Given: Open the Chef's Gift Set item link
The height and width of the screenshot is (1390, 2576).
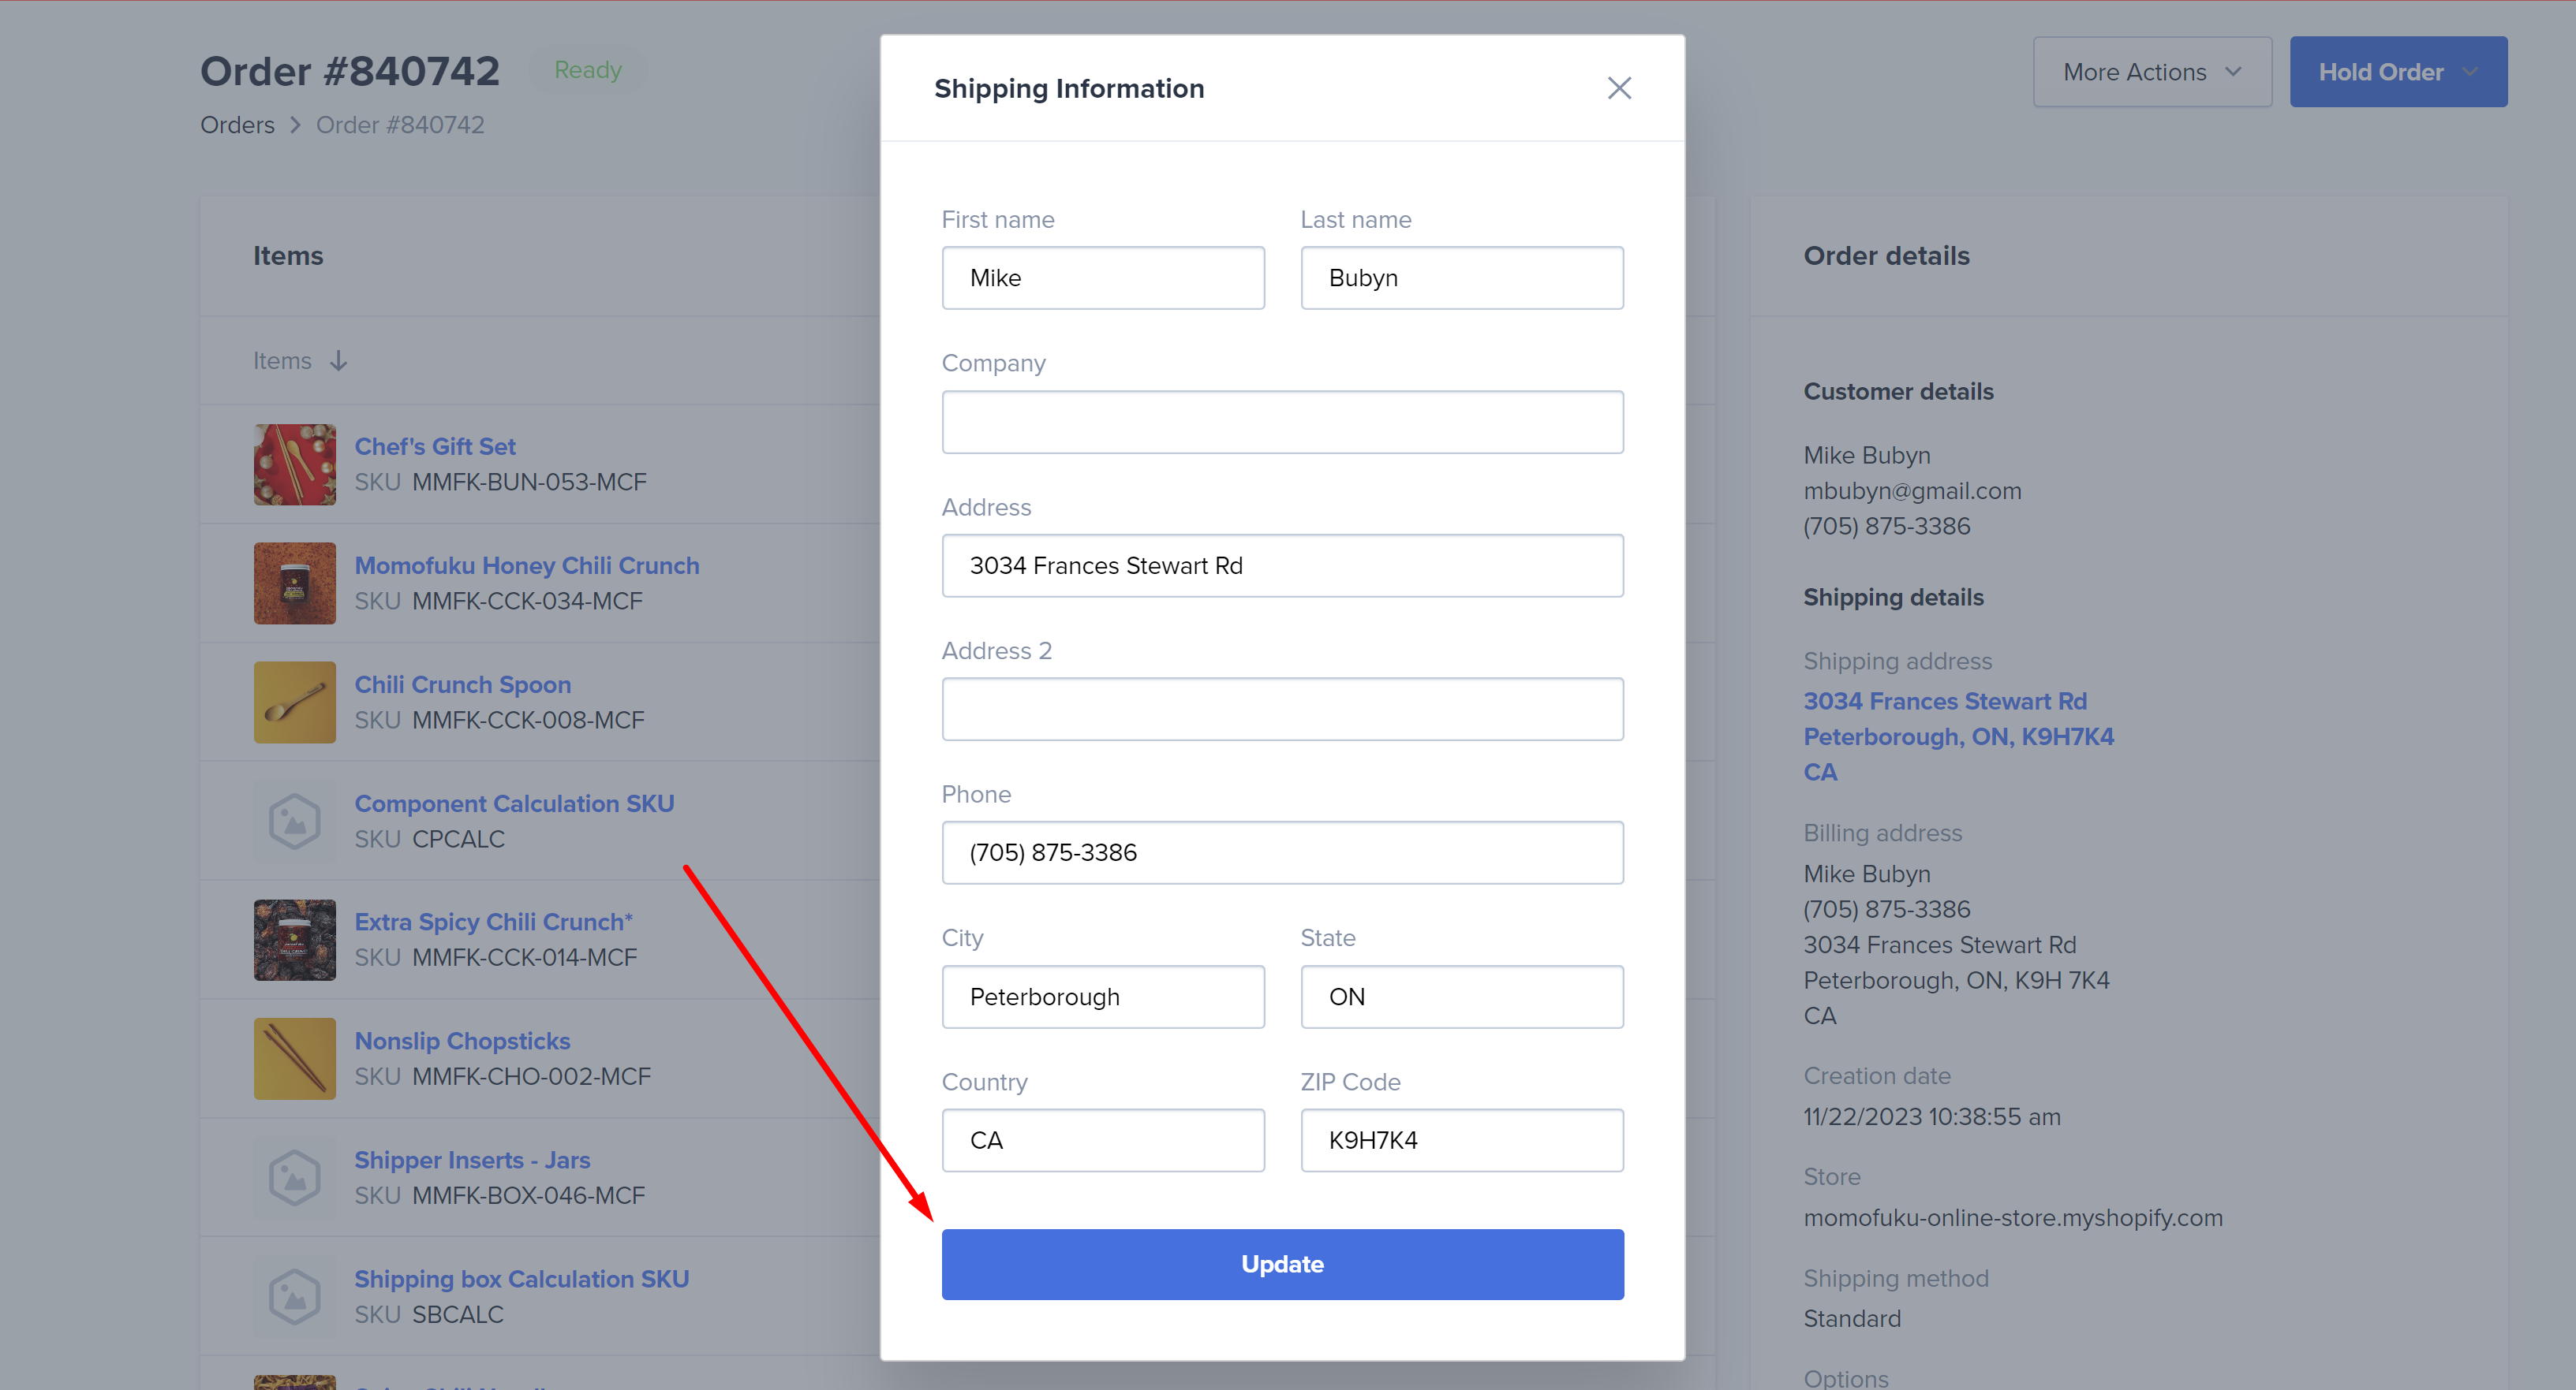Looking at the screenshot, I should pyautogui.click(x=435, y=447).
